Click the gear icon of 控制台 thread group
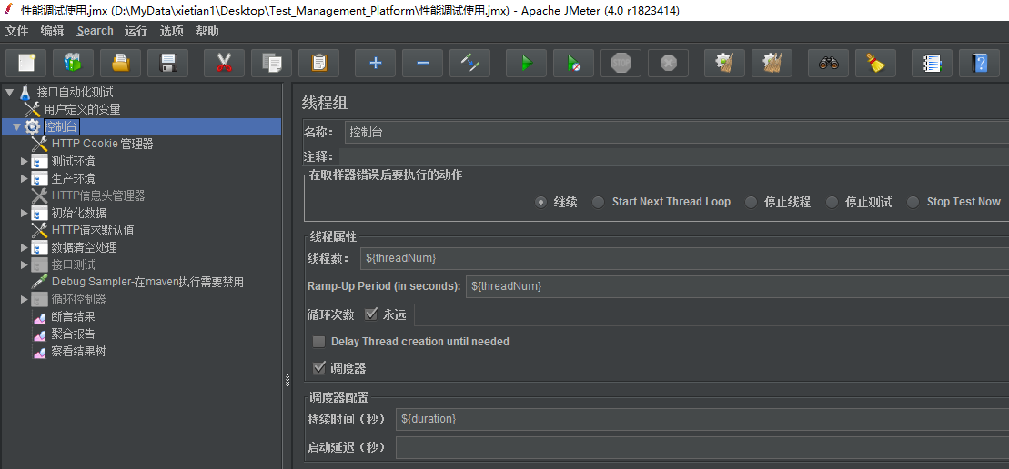The height and width of the screenshot is (469, 1009). pyautogui.click(x=32, y=126)
